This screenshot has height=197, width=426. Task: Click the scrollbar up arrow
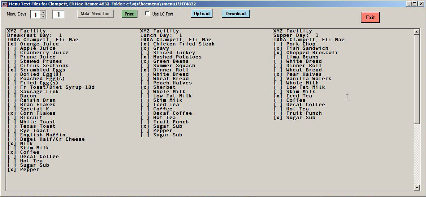point(417,32)
